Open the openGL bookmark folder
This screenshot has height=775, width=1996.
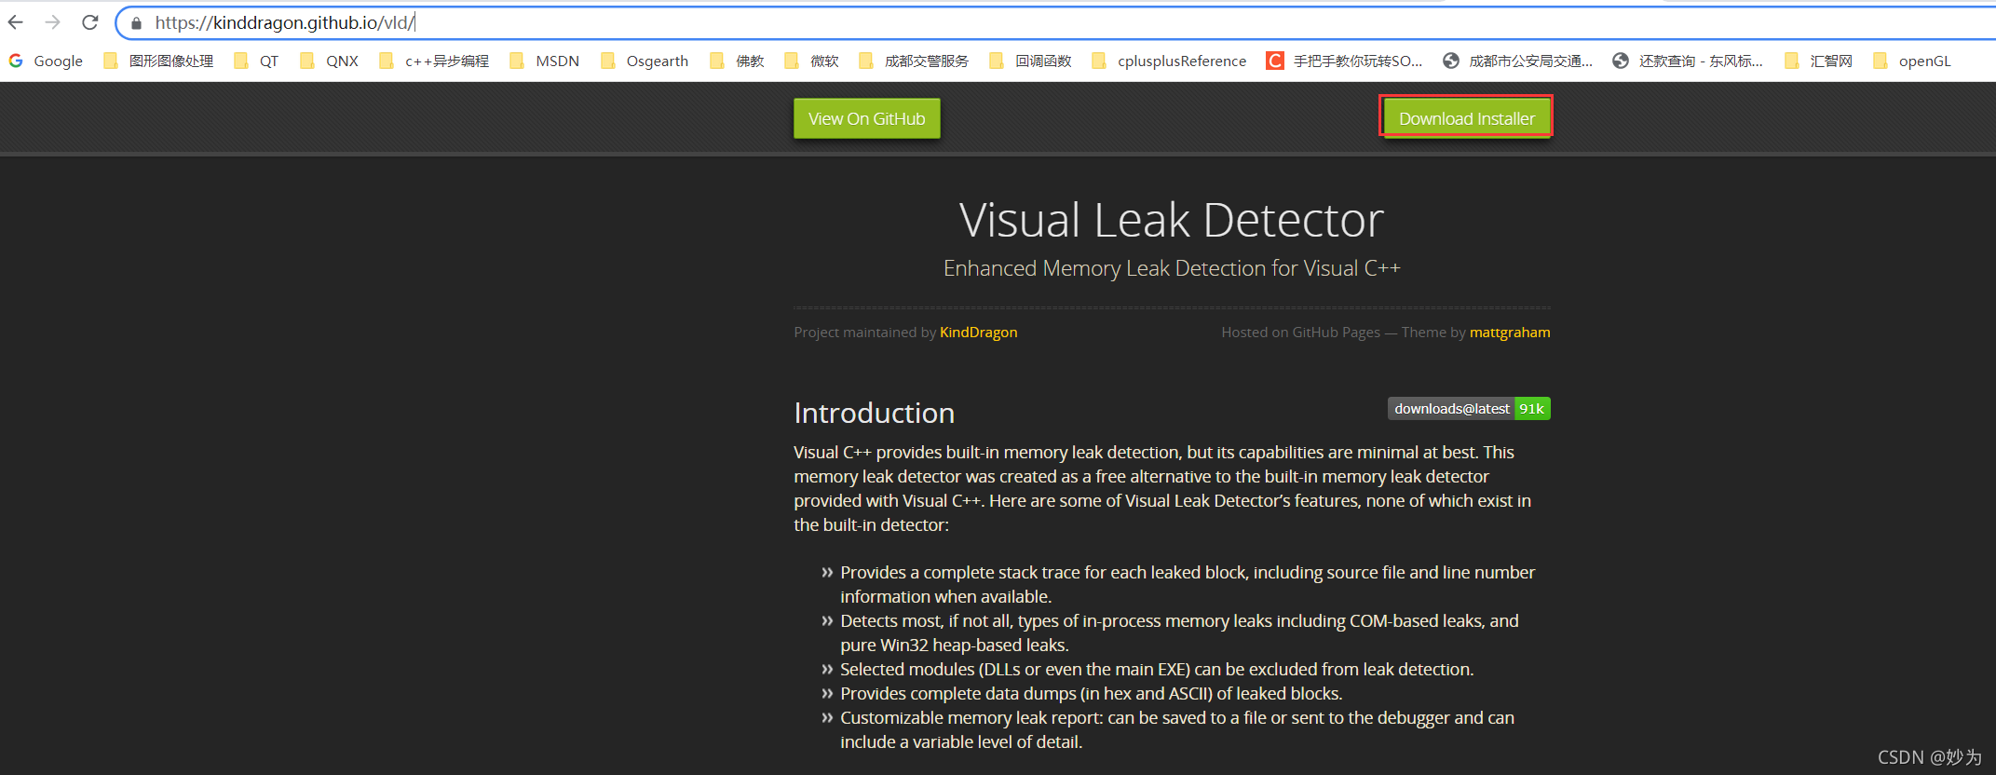[1912, 61]
